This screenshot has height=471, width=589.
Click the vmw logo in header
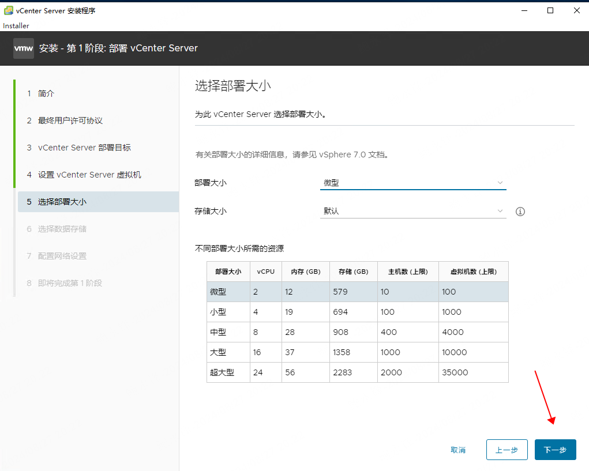coord(24,48)
